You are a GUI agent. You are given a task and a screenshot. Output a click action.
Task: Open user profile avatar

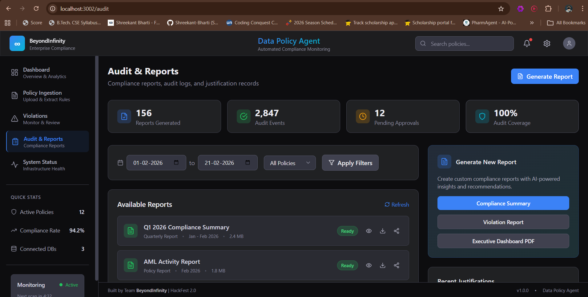[569, 43]
